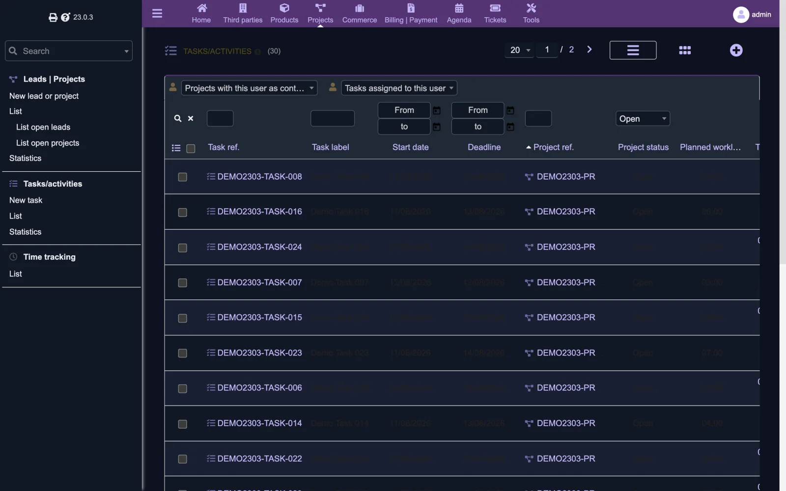
Task: Open List open leads
Action: tap(43, 127)
